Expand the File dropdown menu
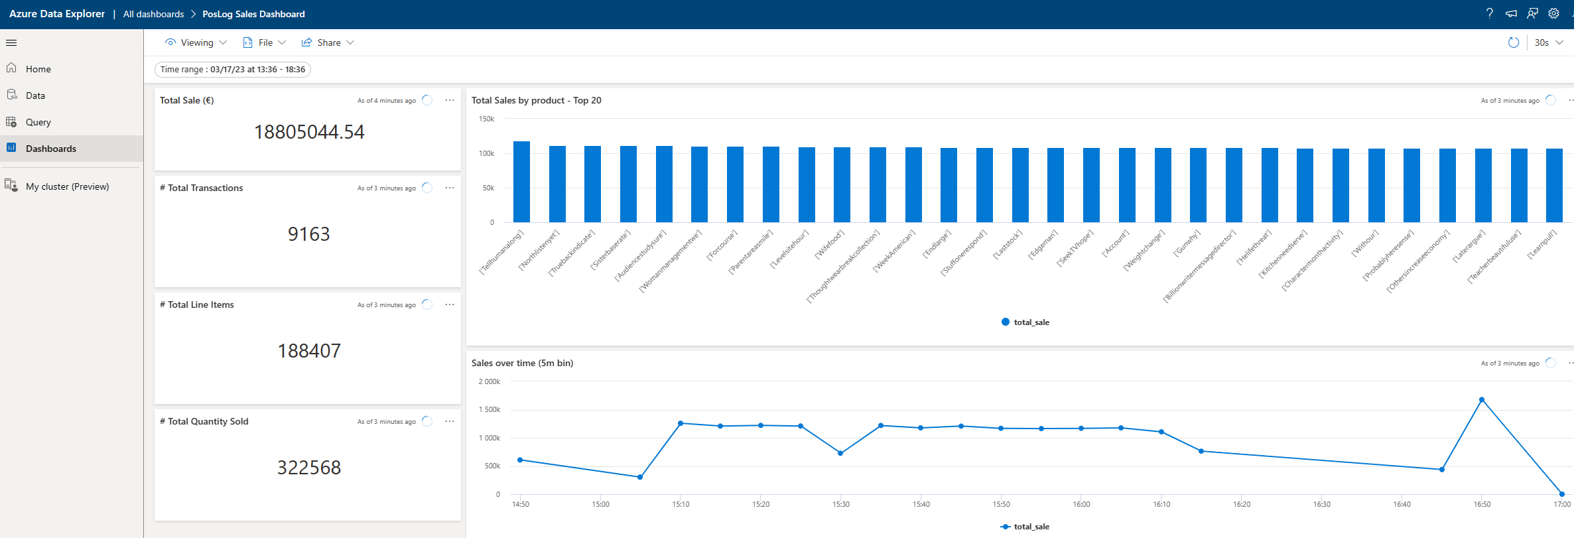 pyautogui.click(x=265, y=42)
